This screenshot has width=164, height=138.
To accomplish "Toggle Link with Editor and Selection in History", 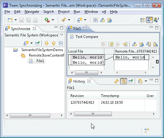I will tap(124, 81).
